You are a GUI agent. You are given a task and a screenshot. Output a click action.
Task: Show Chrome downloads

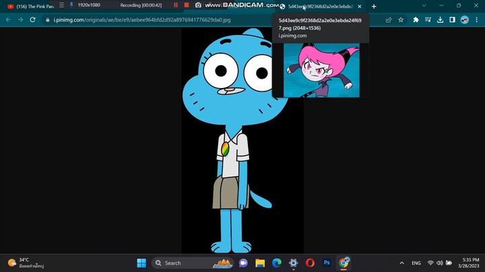point(440,19)
